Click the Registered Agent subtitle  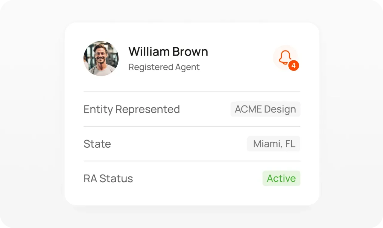pyautogui.click(x=164, y=67)
